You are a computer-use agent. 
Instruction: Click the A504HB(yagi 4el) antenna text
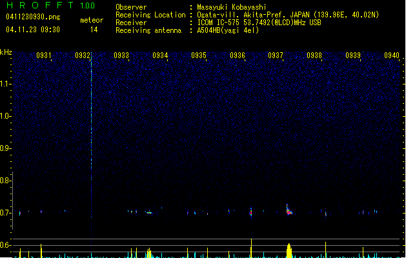tap(228, 30)
